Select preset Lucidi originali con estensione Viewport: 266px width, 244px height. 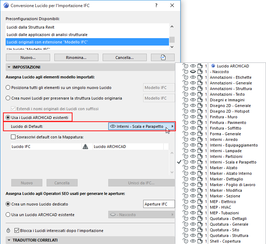tap(87, 42)
